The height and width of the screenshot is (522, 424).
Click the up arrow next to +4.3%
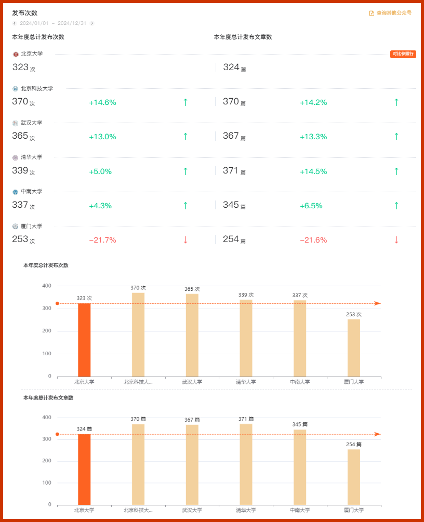(x=186, y=206)
